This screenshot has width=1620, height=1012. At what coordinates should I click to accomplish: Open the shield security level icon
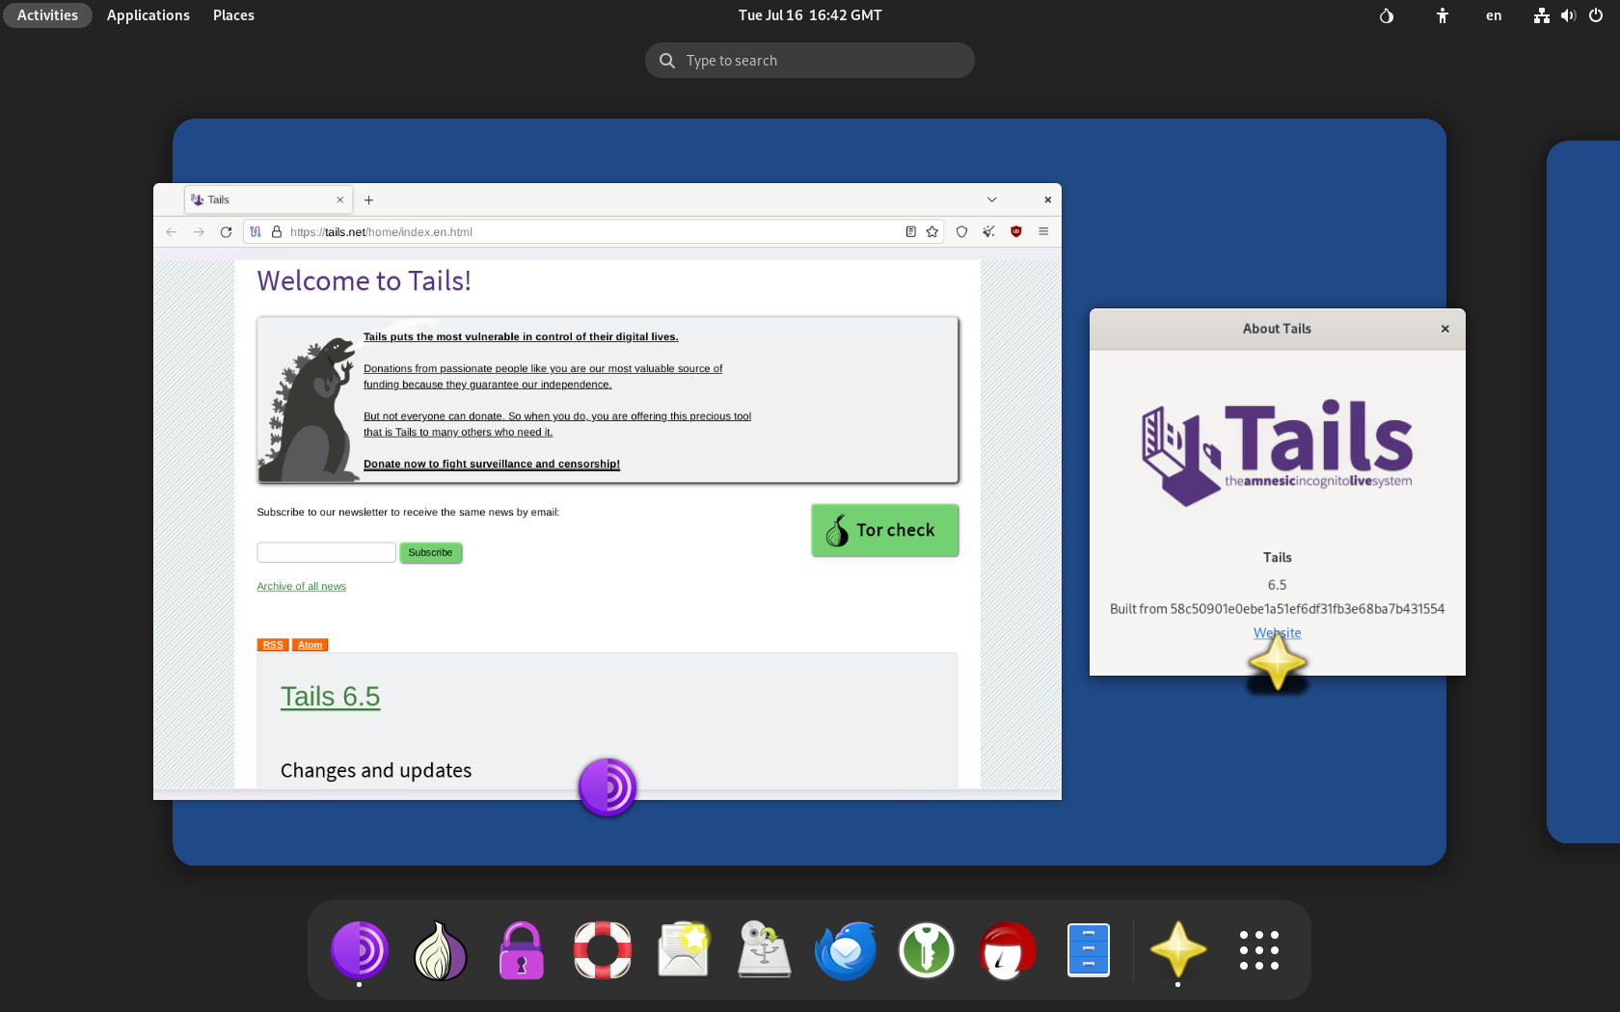(x=961, y=232)
